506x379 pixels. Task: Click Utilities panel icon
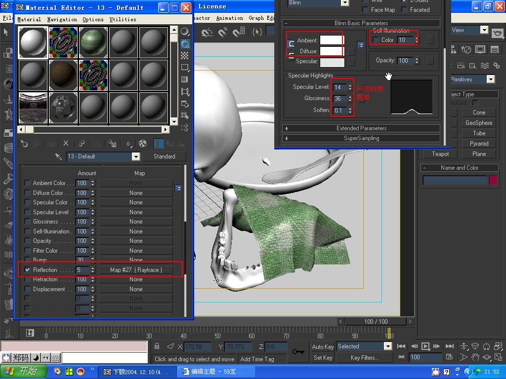[495, 49]
